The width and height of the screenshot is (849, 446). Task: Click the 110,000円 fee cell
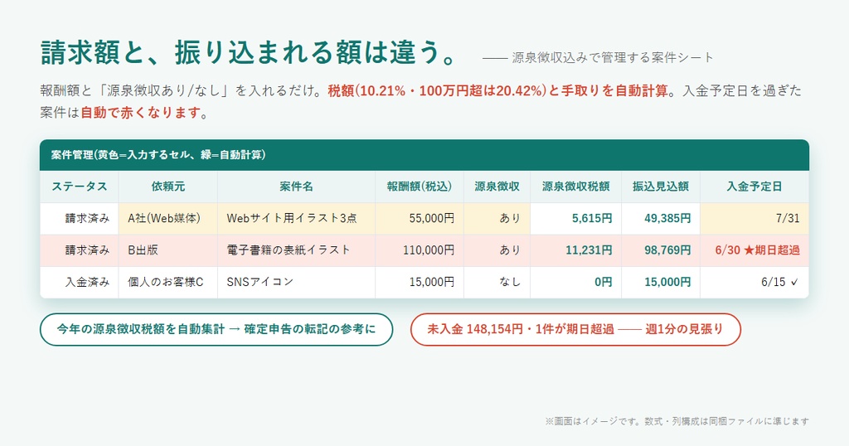(x=419, y=250)
